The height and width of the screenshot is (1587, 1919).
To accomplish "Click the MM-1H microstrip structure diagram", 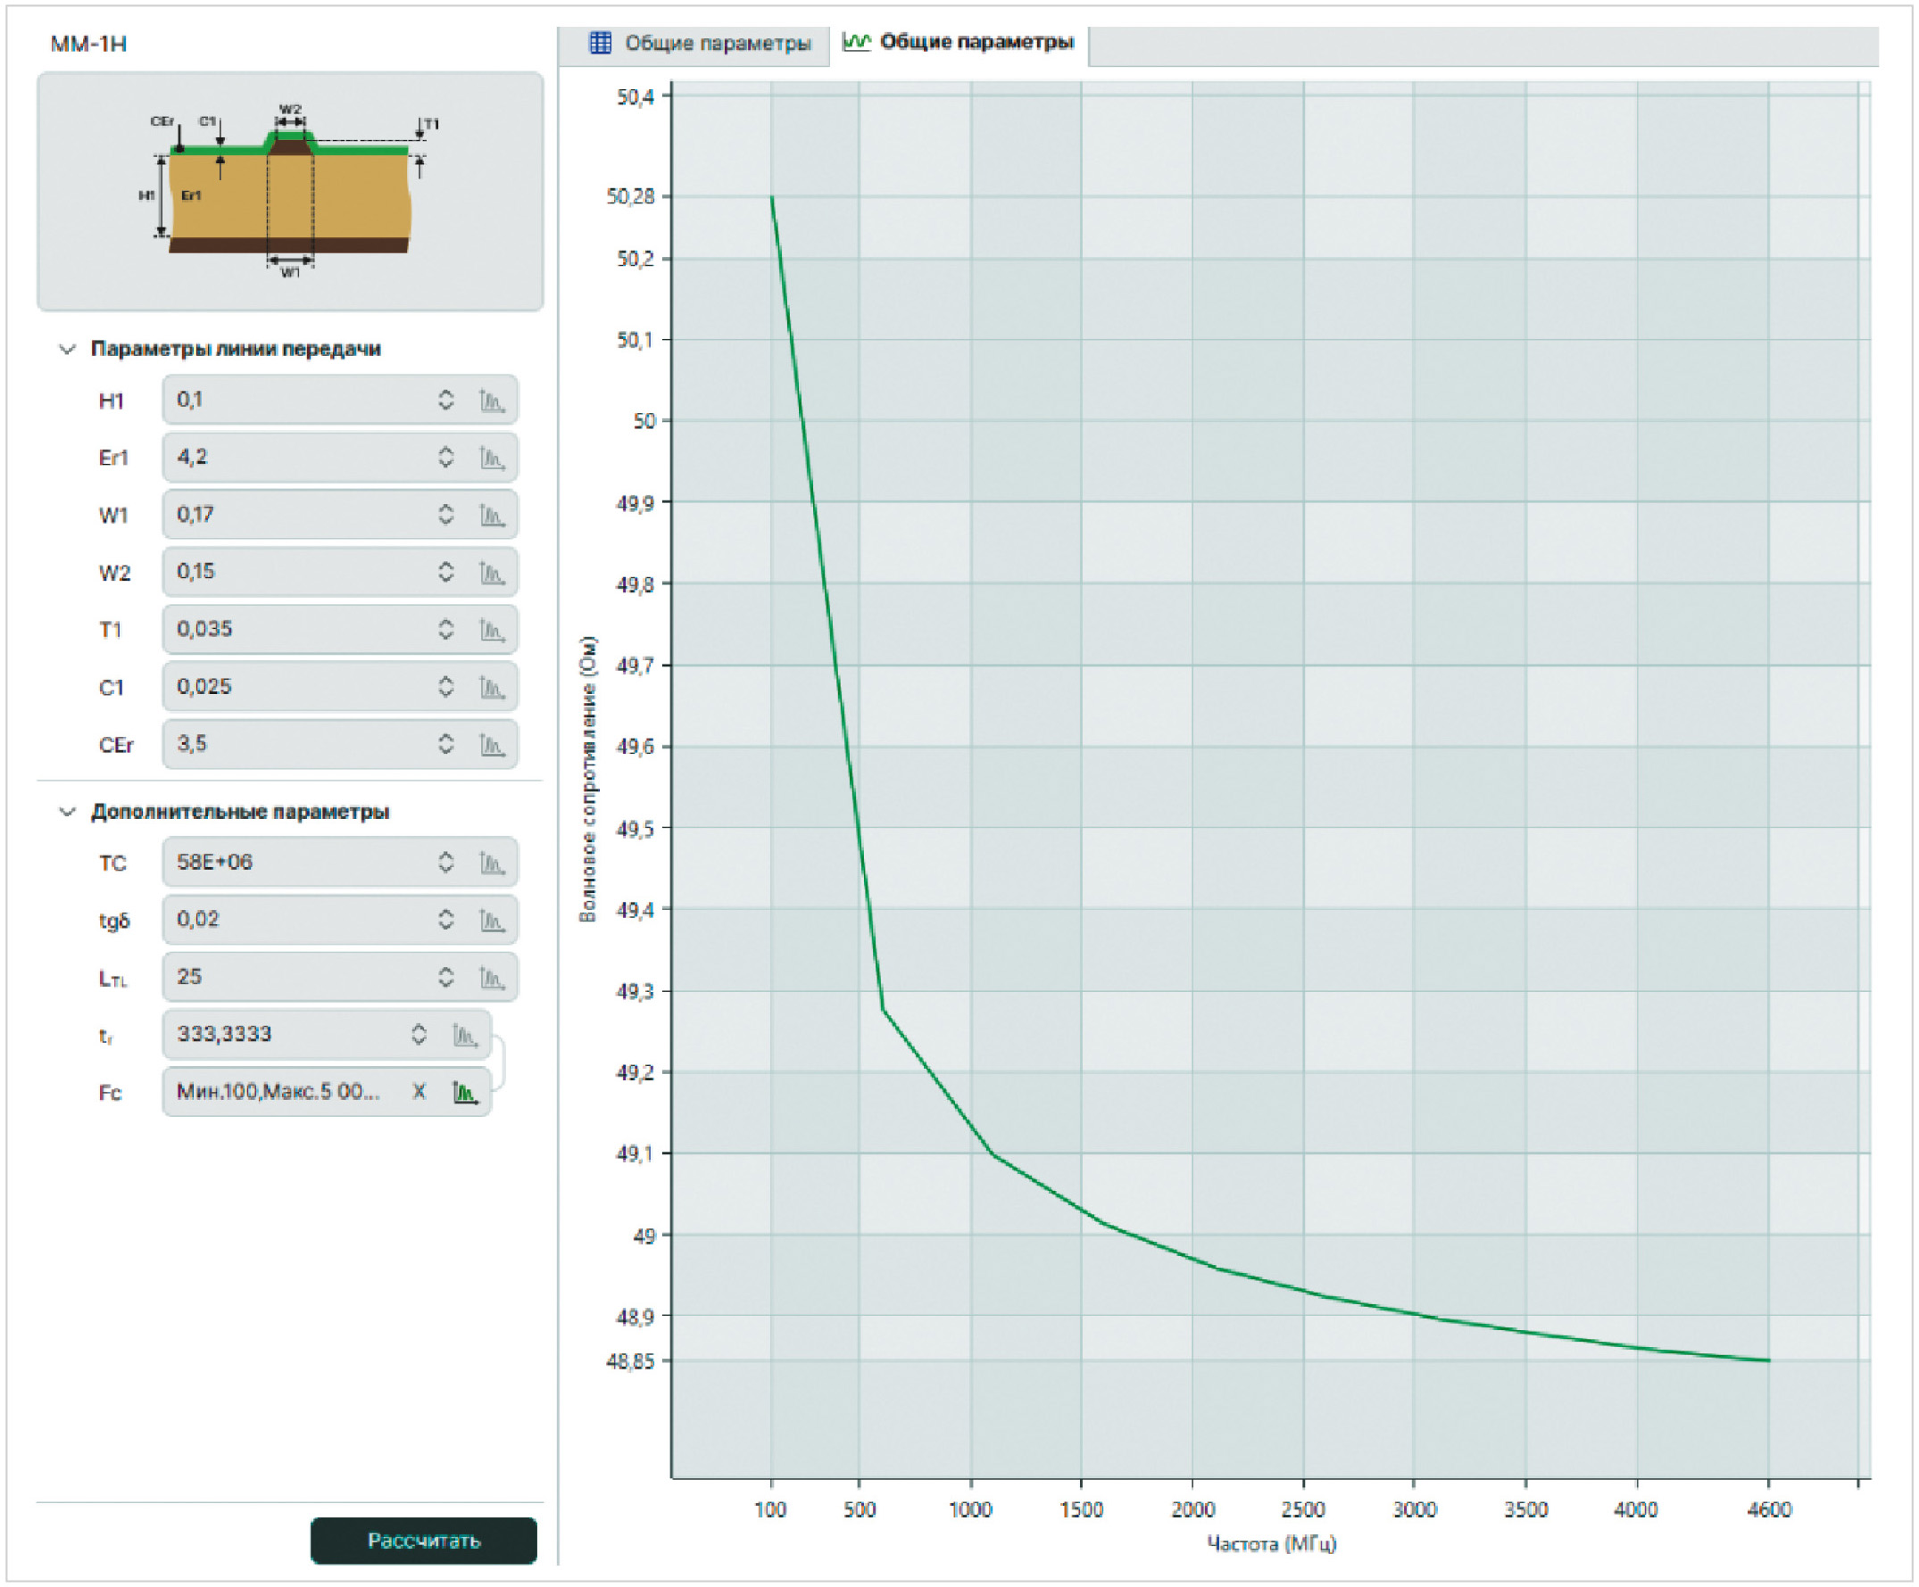I will click(x=290, y=192).
